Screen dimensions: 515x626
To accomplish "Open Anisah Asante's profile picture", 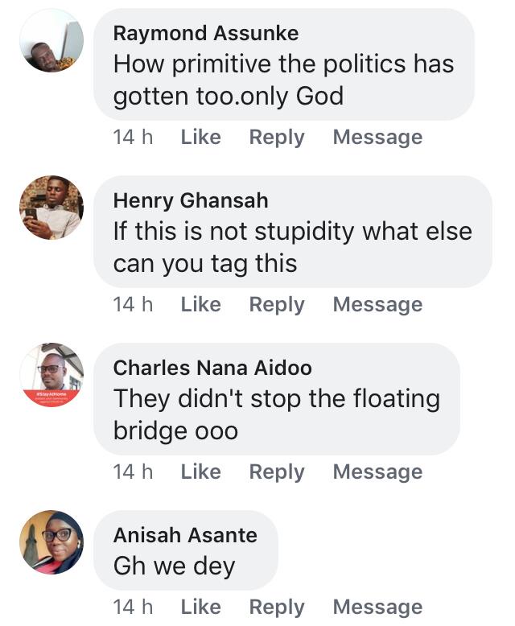I will tap(51, 542).
